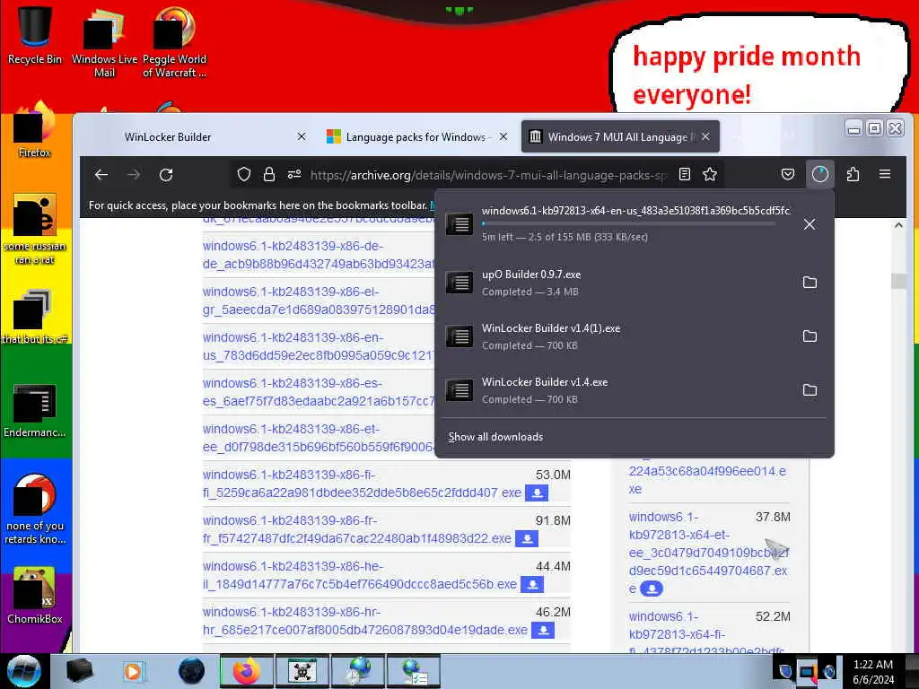919x689 pixels.
Task: Close the WinLocker Builder tab
Action: pos(302,136)
